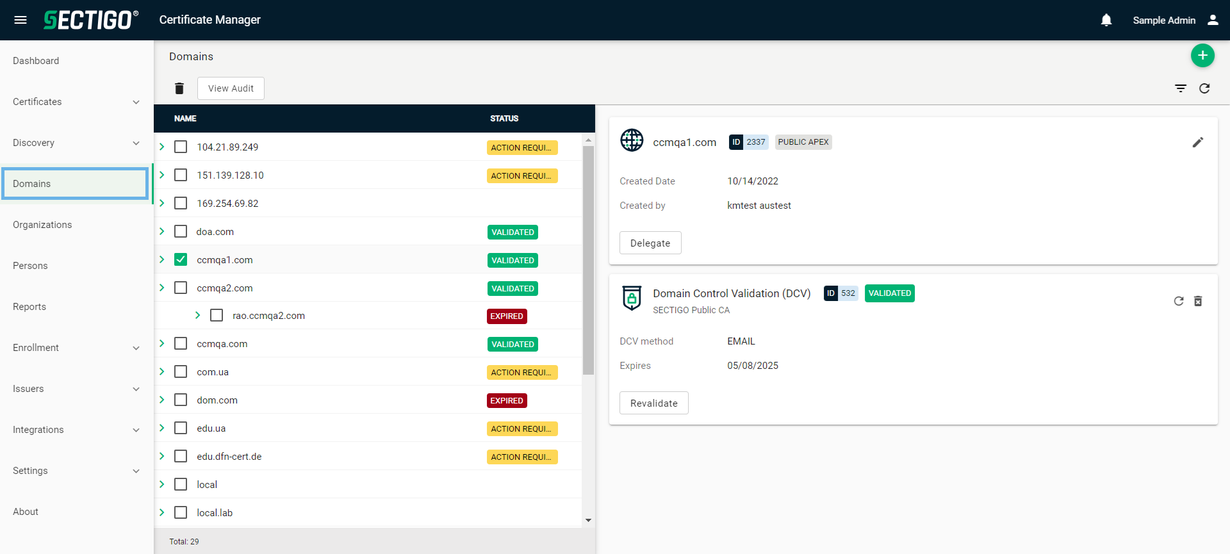Open the notifications bell

coord(1106,20)
